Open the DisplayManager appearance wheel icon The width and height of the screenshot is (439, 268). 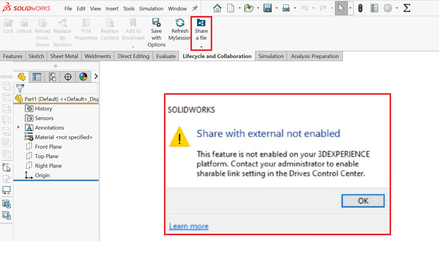click(83, 77)
